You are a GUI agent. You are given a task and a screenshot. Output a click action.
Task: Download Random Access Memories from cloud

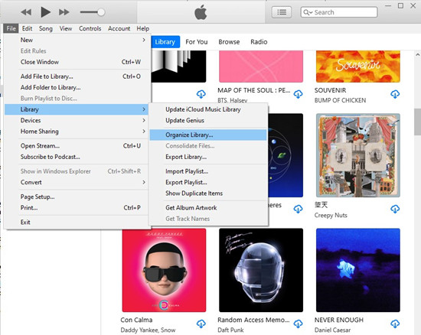pyautogui.click(x=298, y=324)
